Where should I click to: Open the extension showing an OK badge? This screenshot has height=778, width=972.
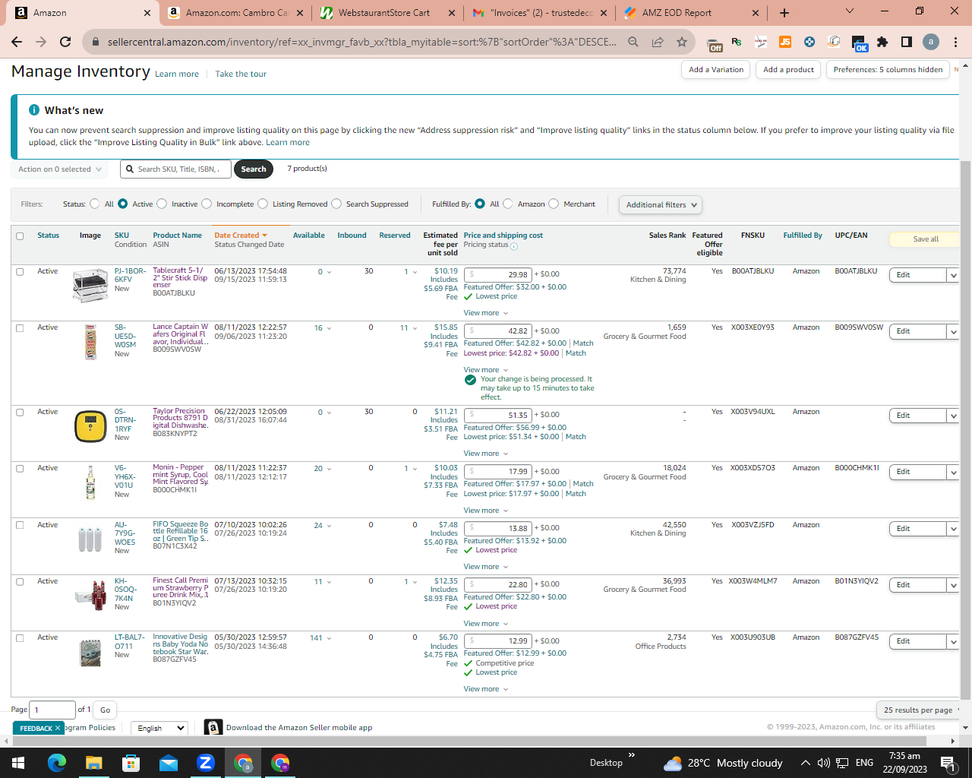[858, 43]
